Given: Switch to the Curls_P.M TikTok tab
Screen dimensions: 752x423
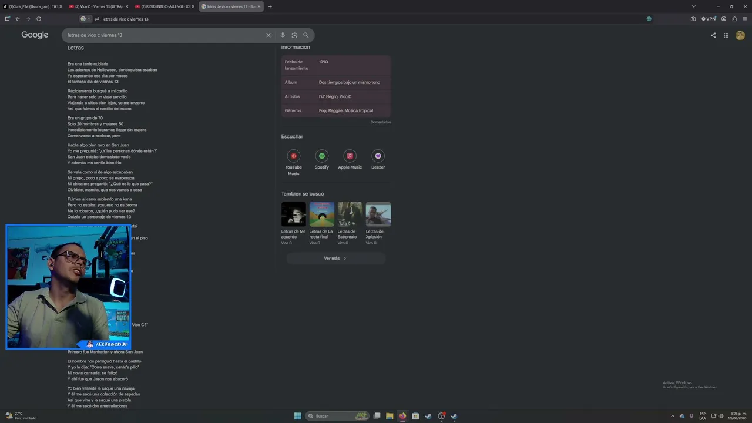Looking at the screenshot, I should [32, 6].
